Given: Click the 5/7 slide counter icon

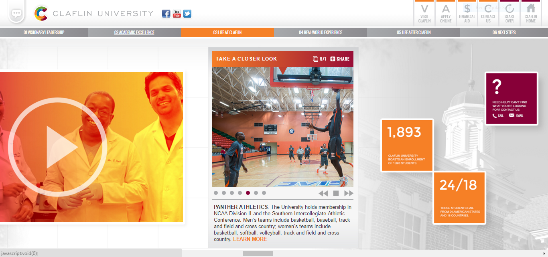Looking at the screenshot, I should pyautogui.click(x=320, y=59).
